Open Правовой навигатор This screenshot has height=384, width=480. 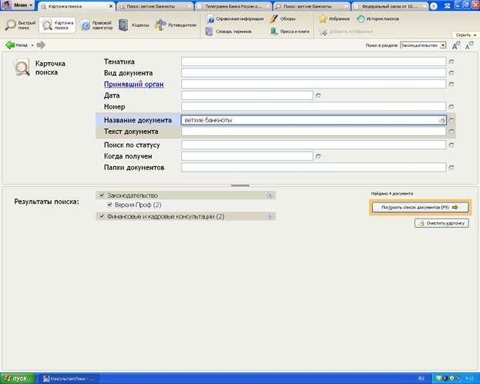tap(96, 25)
